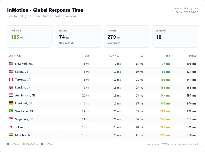Click the Mumbai, IN text under Slowest
The width and height of the screenshot is (205, 152).
click(114, 43)
